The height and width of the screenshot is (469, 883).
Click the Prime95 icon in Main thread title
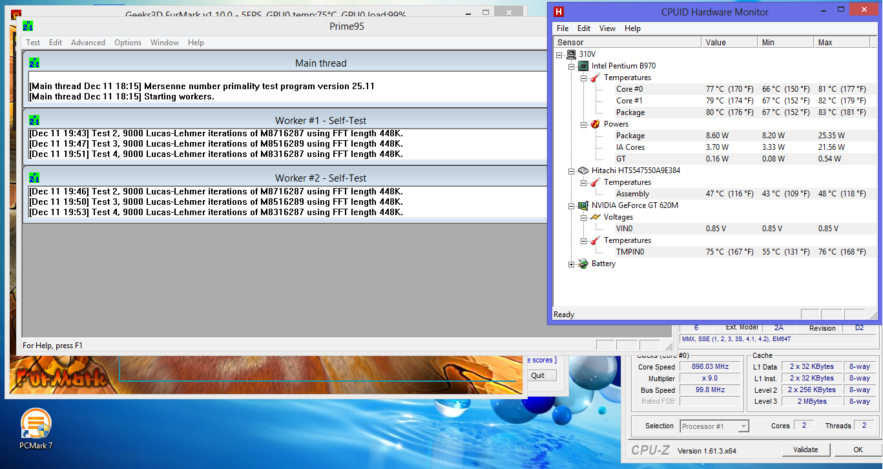pyautogui.click(x=34, y=63)
